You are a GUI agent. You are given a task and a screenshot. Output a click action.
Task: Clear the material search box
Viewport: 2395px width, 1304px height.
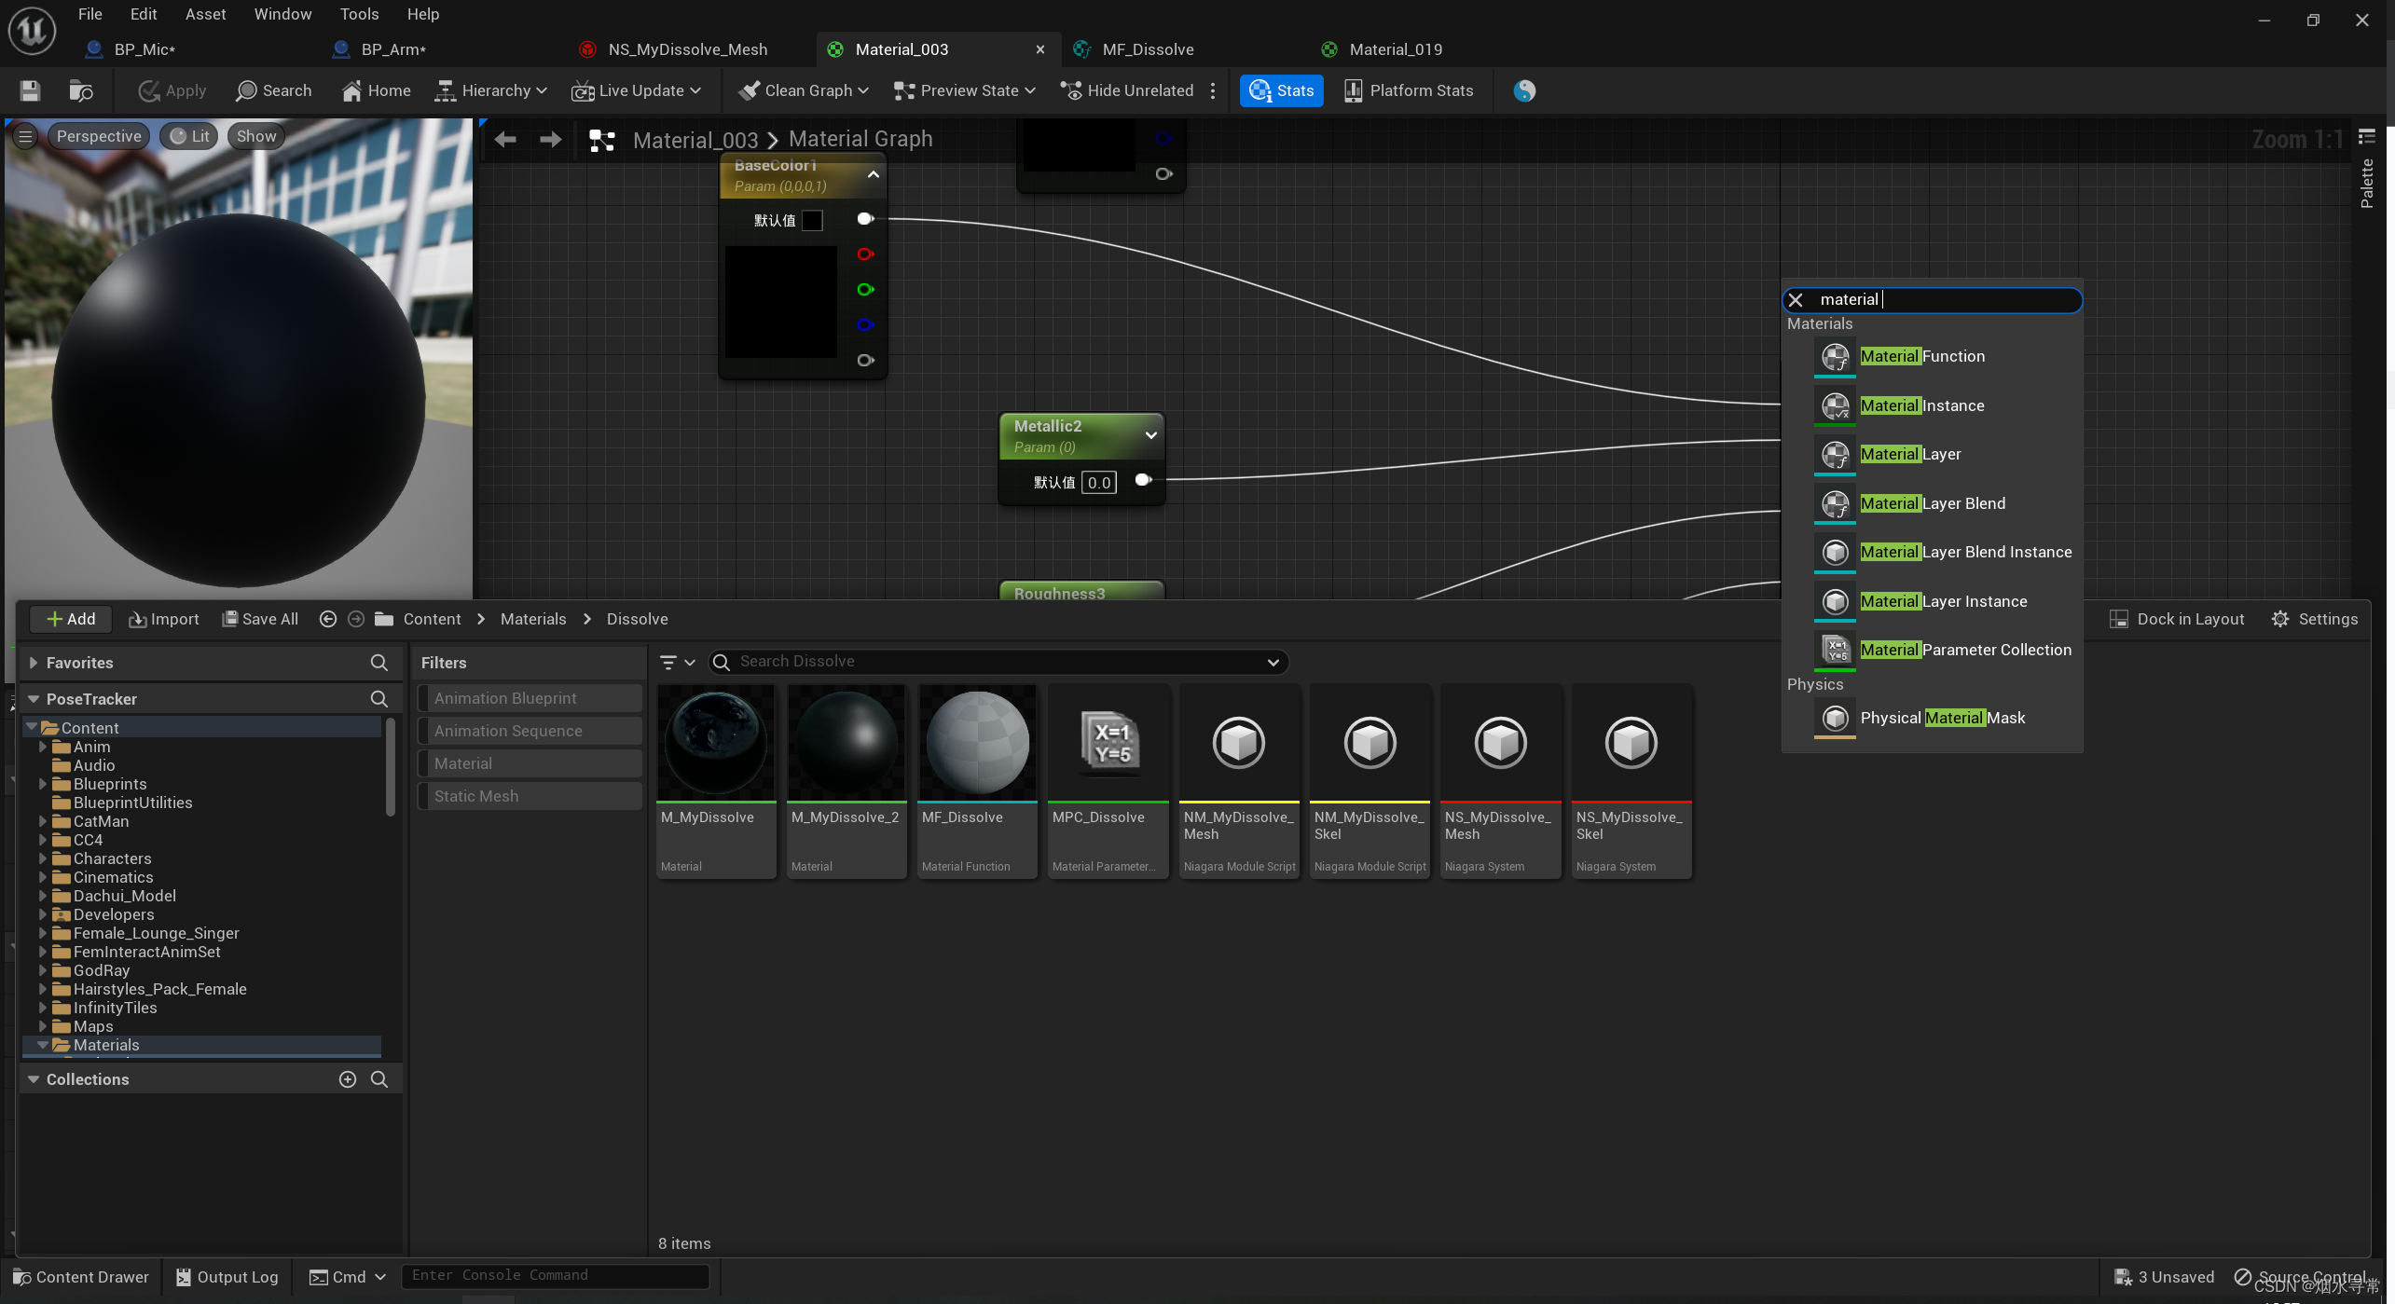click(x=1796, y=300)
